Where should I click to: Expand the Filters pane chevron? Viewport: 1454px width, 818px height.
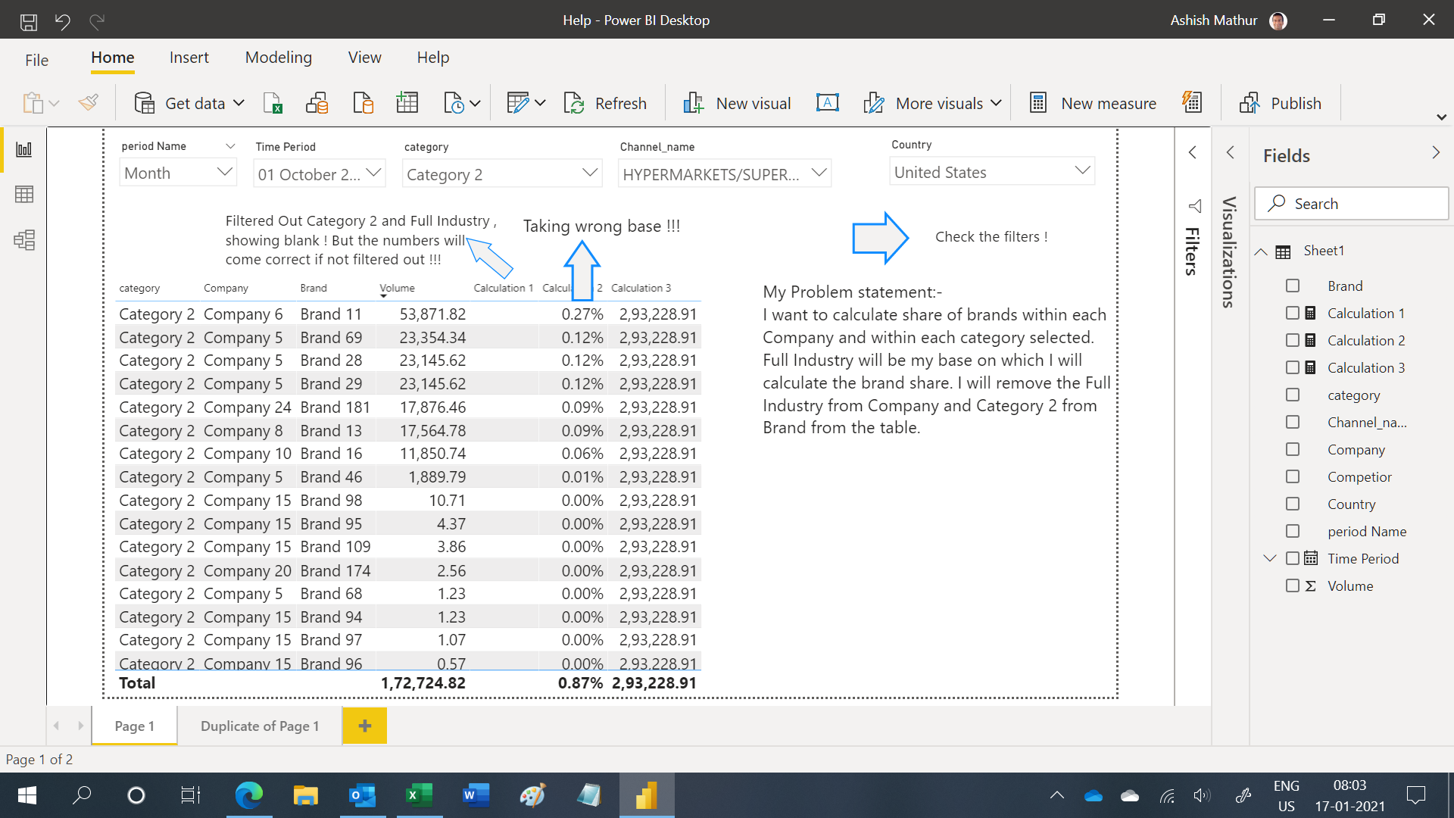point(1193,152)
